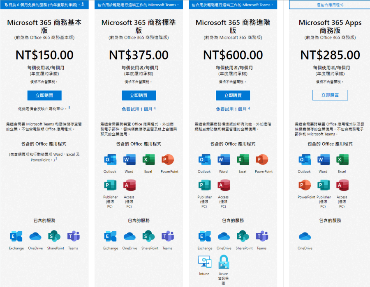Click Word icon in 商務標準版 plan
Viewport: 370px width, 287px height.
pyautogui.click(x=129, y=160)
